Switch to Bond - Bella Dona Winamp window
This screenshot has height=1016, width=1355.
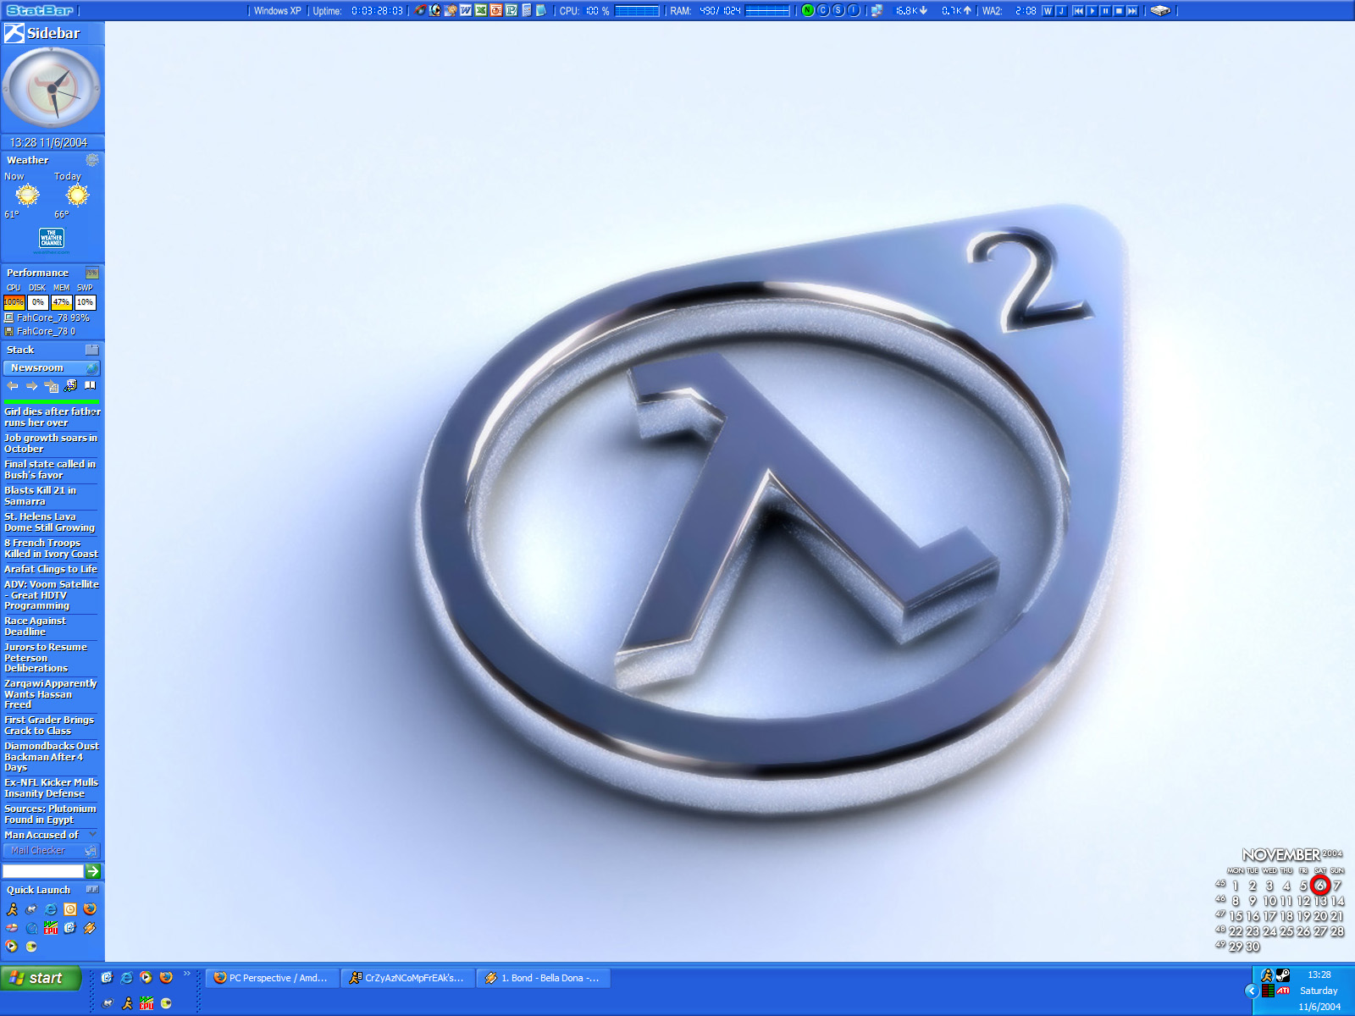point(544,978)
